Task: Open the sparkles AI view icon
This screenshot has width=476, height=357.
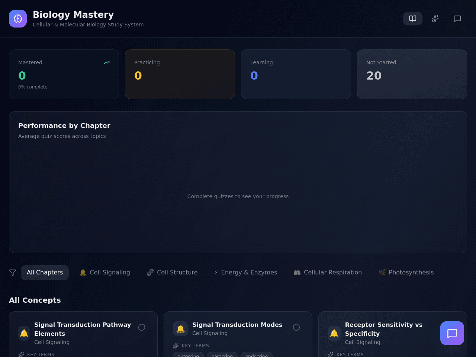Action: 435,19
